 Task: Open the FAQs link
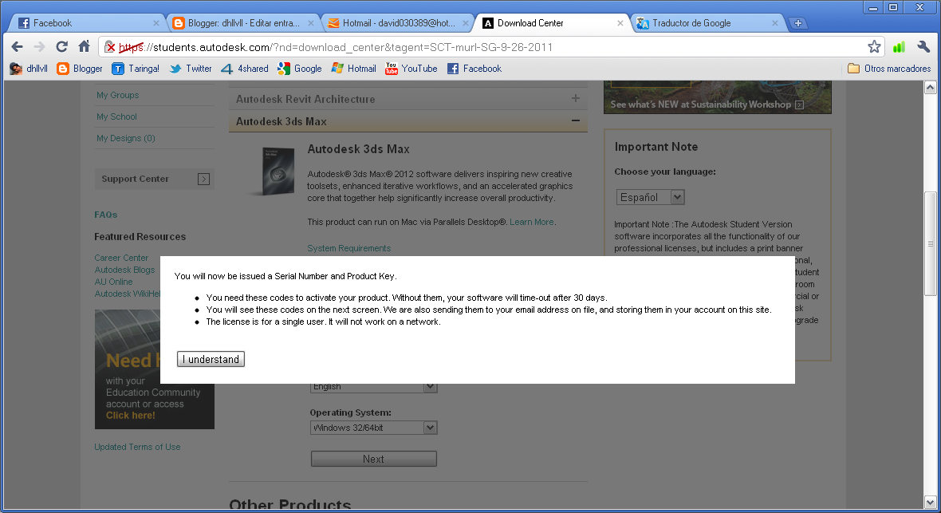[105, 215]
